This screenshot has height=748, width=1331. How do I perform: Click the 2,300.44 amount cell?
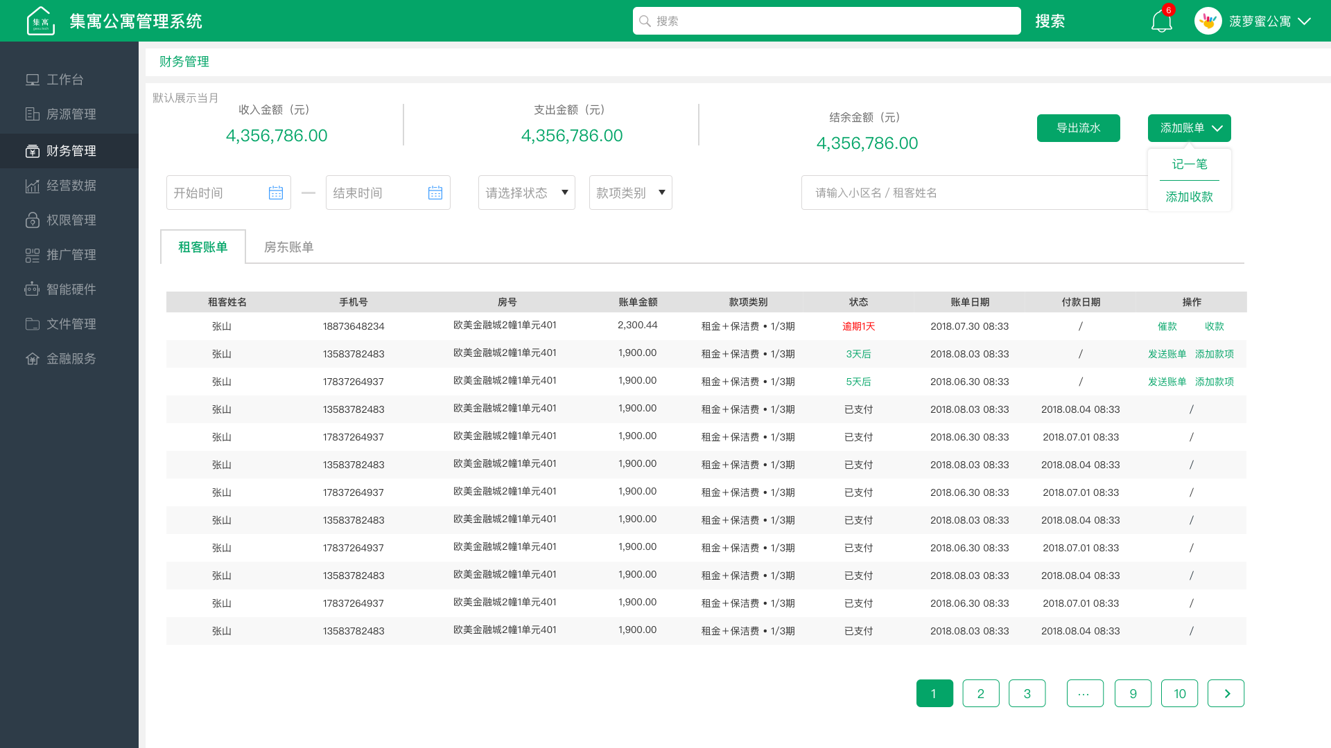pyautogui.click(x=638, y=325)
